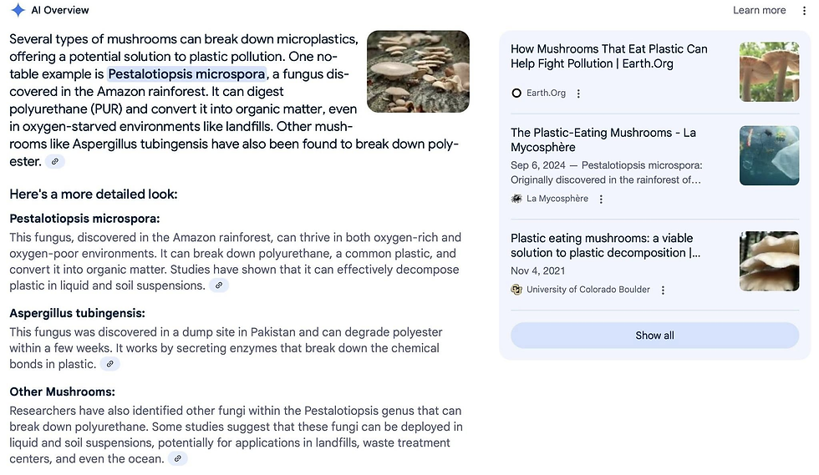Image resolution: width=819 pixels, height=475 pixels.
Task: Click the Earth.Org favicon icon
Action: pos(516,93)
